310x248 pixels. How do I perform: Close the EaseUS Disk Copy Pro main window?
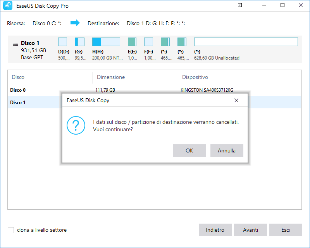[x=301, y=5]
